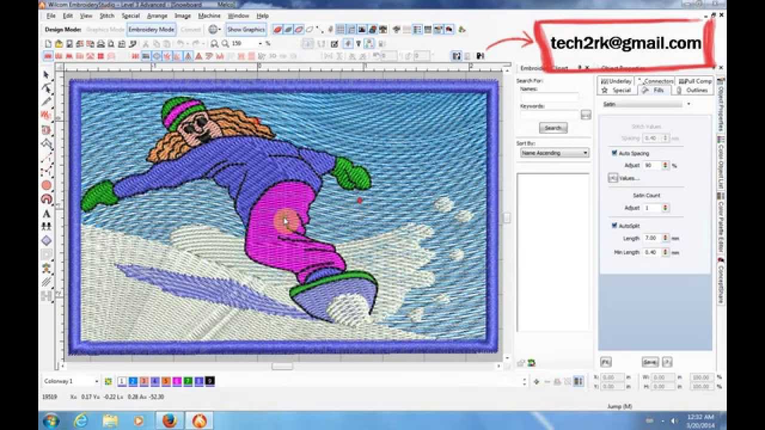The height and width of the screenshot is (430, 765).
Task: Choose the blue diamond shape tool
Action: [46, 241]
